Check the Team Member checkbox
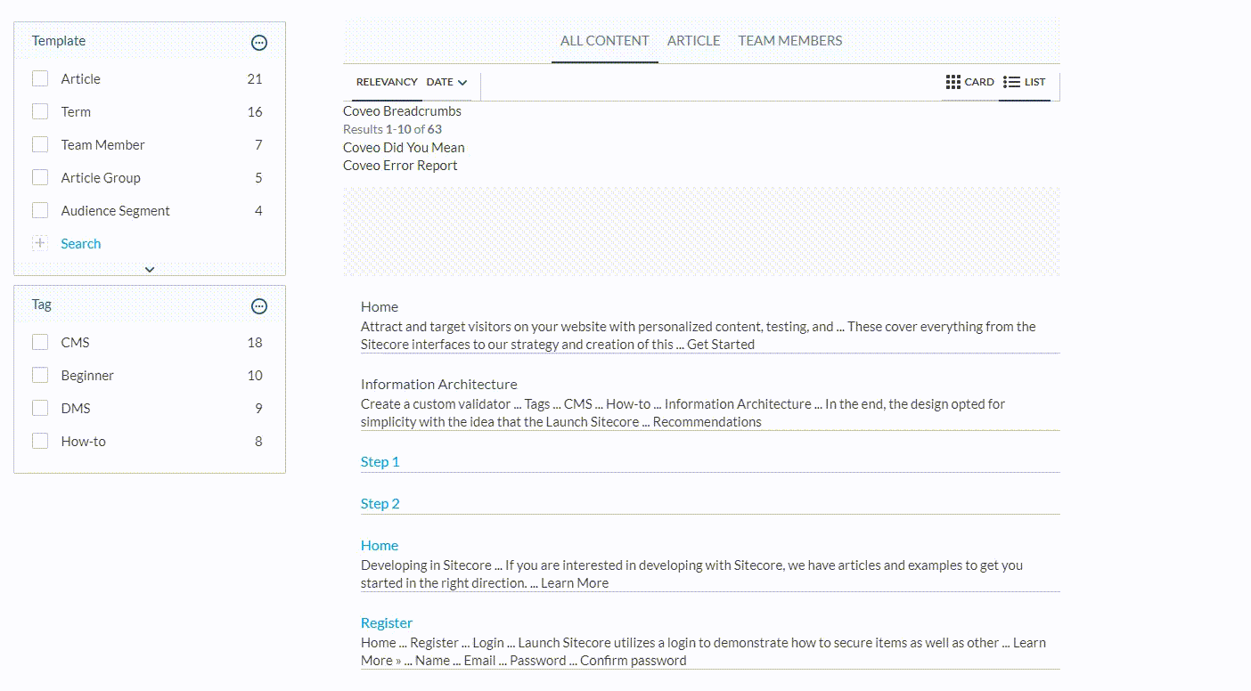Image resolution: width=1251 pixels, height=691 pixels. 40,145
